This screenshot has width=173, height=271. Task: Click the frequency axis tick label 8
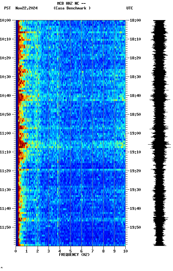(x=103, y=251)
